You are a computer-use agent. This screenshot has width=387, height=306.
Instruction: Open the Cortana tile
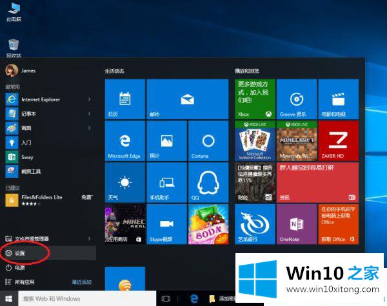click(x=208, y=141)
